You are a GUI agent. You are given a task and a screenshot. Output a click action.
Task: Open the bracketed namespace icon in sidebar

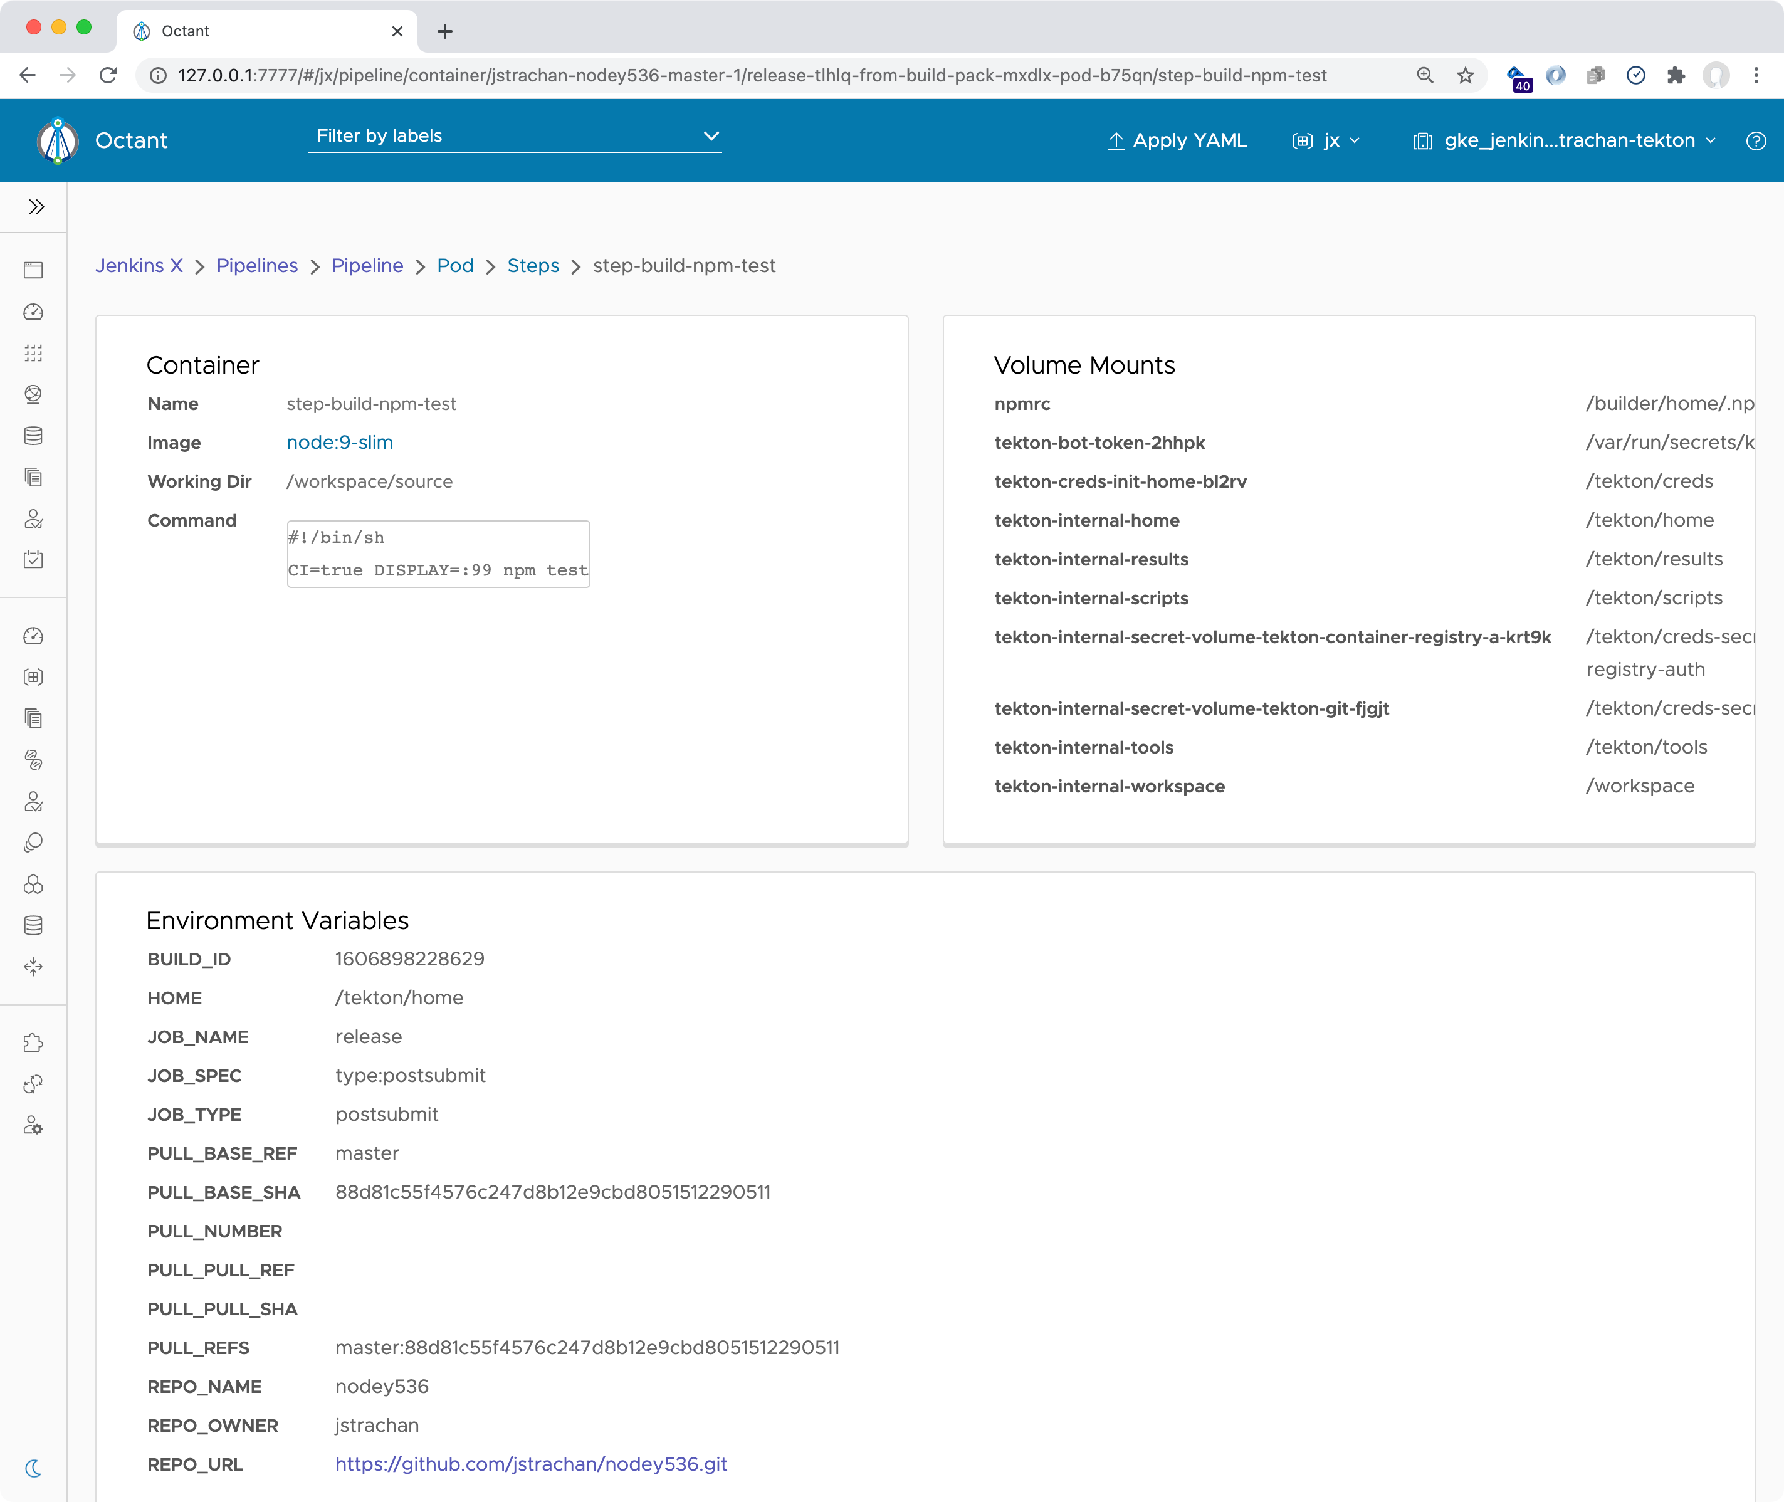tap(33, 677)
